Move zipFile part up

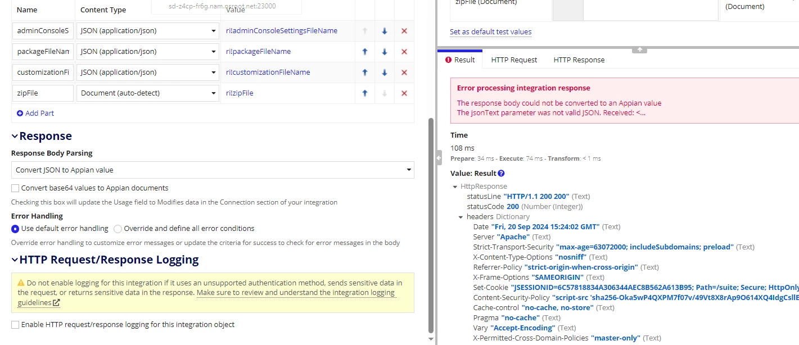365,93
